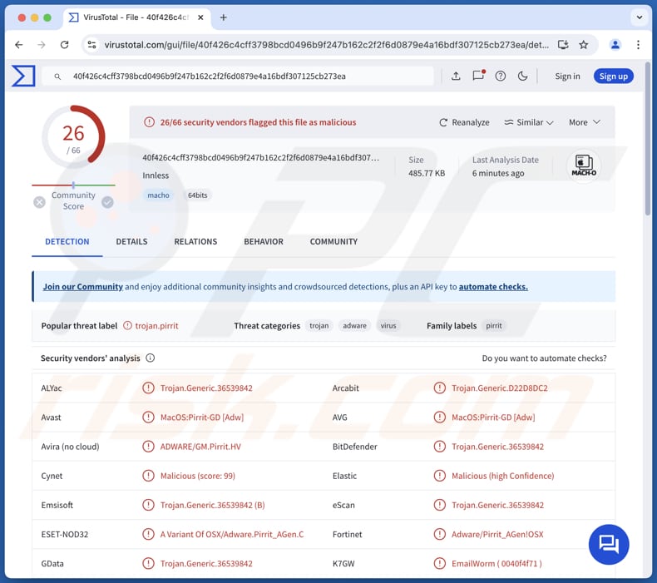
Task: Click the search magnifier icon
Action: (x=57, y=77)
